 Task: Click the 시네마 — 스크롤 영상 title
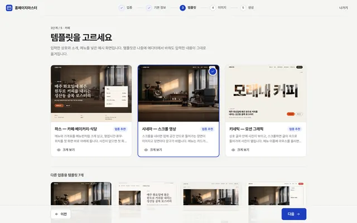tap(159, 129)
